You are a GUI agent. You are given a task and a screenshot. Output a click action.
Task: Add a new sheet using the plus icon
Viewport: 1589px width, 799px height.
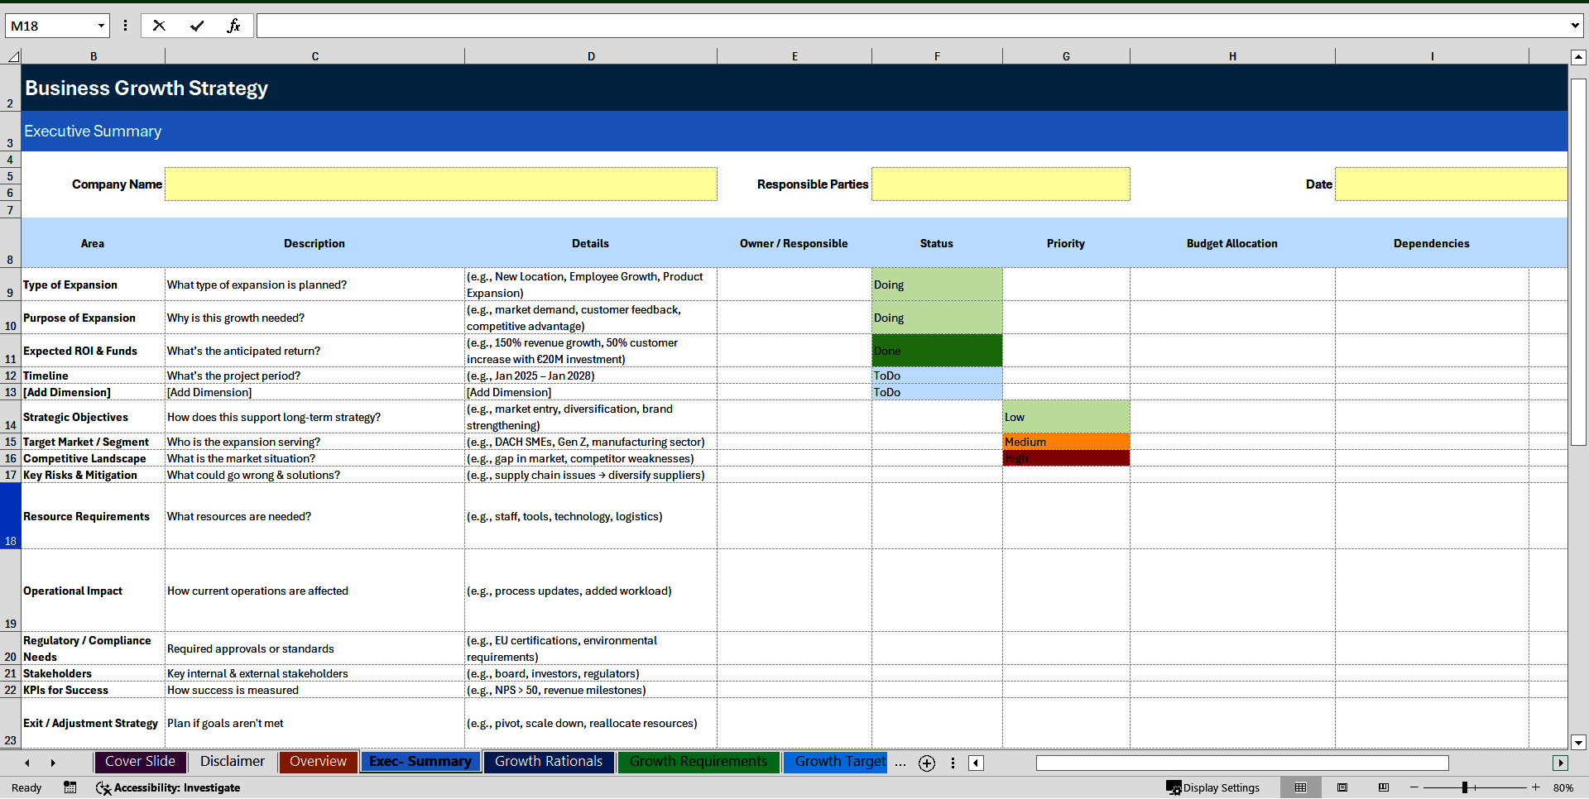[x=926, y=763]
